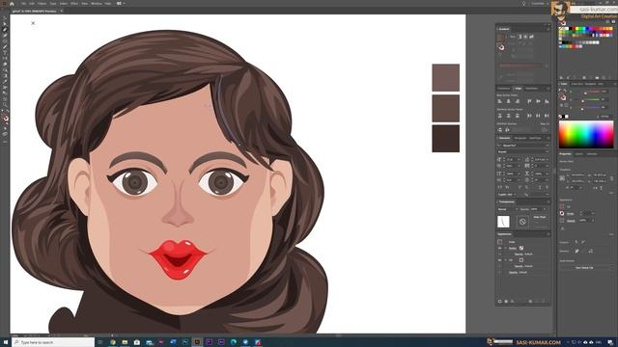Image resolution: width=618 pixels, height=347 pixels.
Task: Open the Transparency panel options menu
Action: coord(548,201)
